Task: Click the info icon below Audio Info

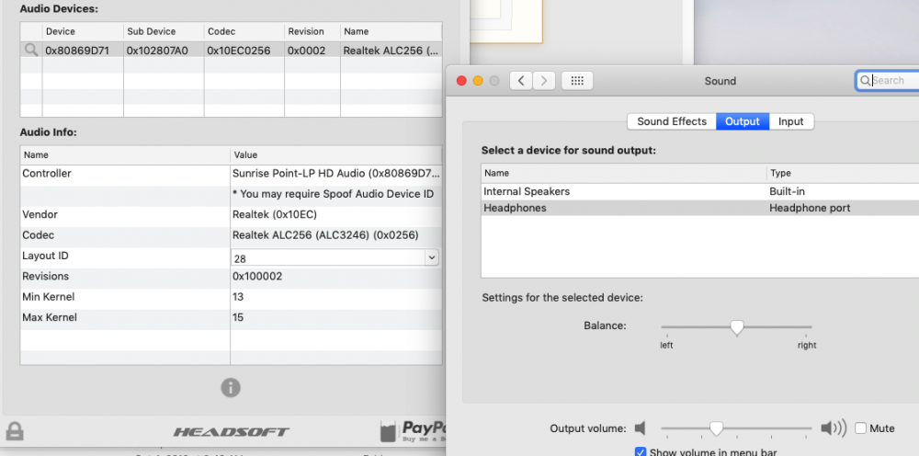Action: tap(231, 387)
